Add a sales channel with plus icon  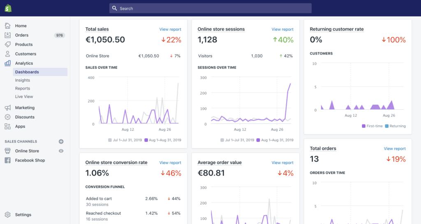click(x=61, y=141)
